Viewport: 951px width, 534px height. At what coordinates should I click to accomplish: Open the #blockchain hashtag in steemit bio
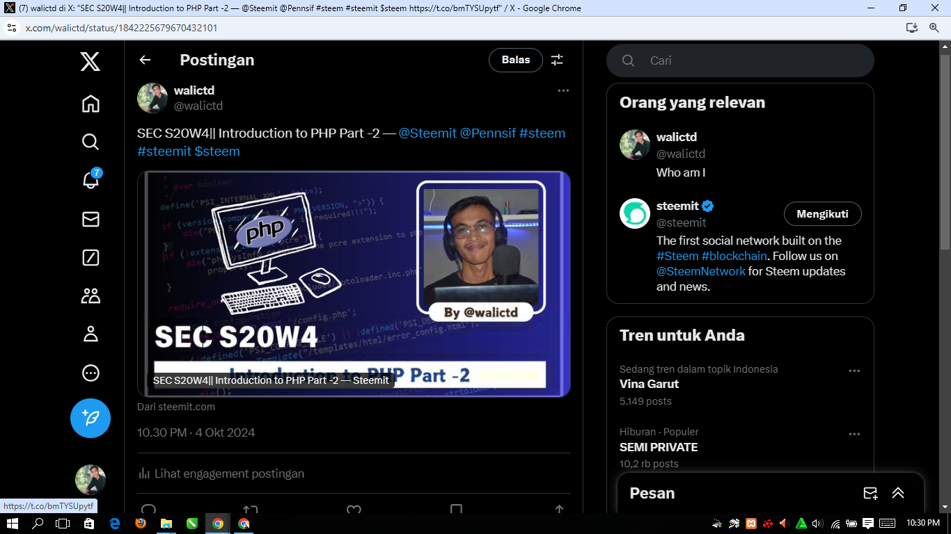pyautogui.click(x=734, y=256)
